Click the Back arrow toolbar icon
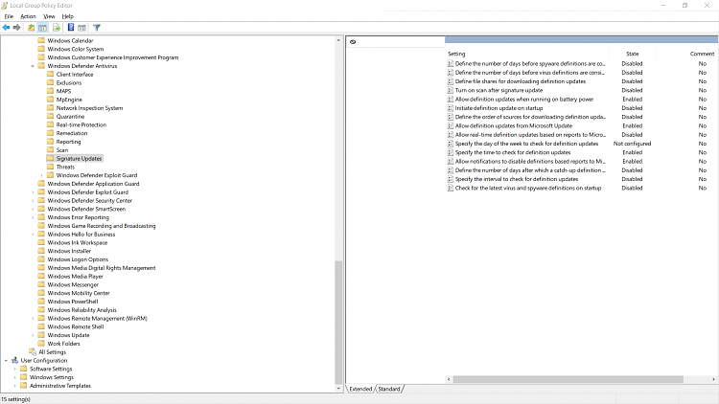 point(6,28)
